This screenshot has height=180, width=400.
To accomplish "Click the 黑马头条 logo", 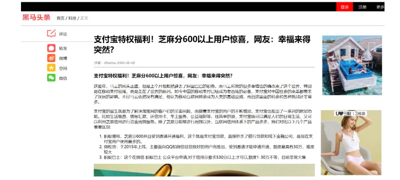I will (36, 17).
